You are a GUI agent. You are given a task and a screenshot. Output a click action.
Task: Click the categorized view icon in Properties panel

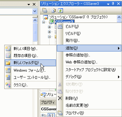[x=44, y=115]
